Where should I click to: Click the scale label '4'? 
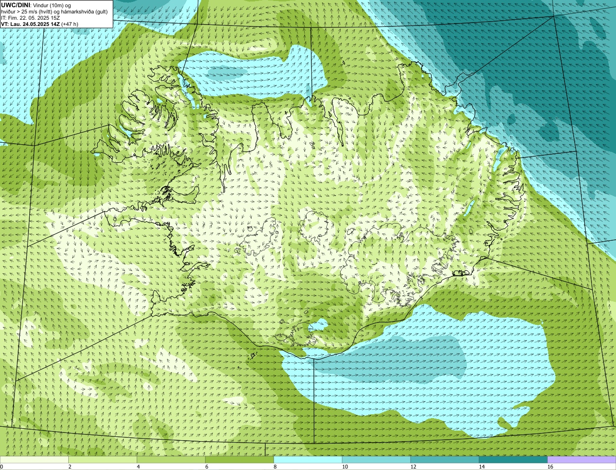(x=138, y=467)
